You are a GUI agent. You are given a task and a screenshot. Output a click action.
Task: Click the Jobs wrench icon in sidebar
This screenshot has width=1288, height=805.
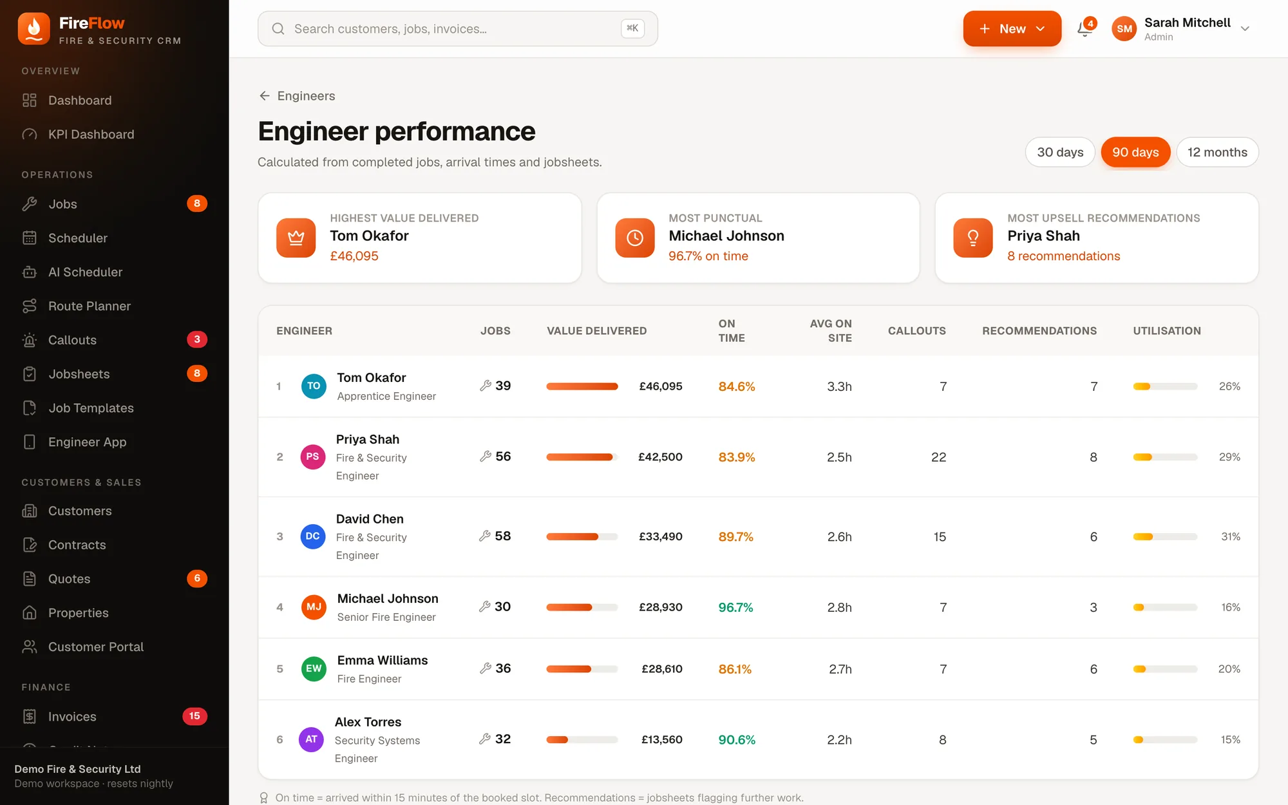click(x=30, y=204)
